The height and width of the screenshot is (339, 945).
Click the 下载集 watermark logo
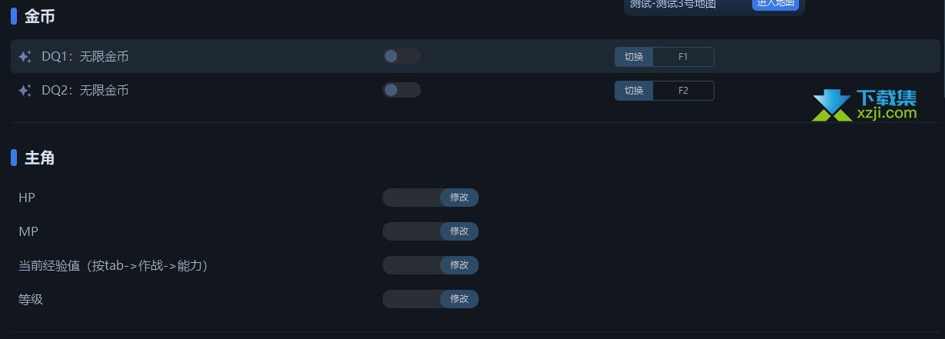pyautogui.click(x=864, y=105)
